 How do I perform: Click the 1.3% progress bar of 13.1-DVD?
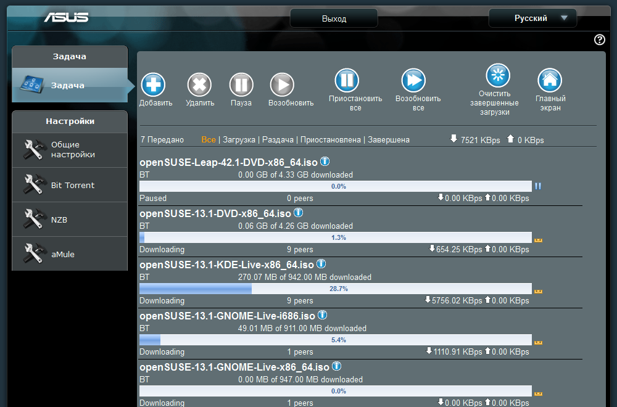[x=336, y=237]
